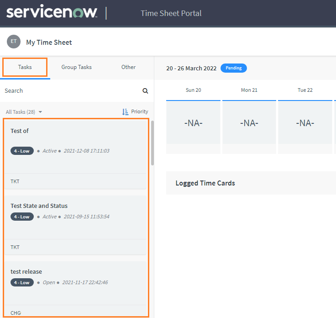Click the Time Sheet Portal title link
Screen dimensions: 336x318
pos(171,13)
